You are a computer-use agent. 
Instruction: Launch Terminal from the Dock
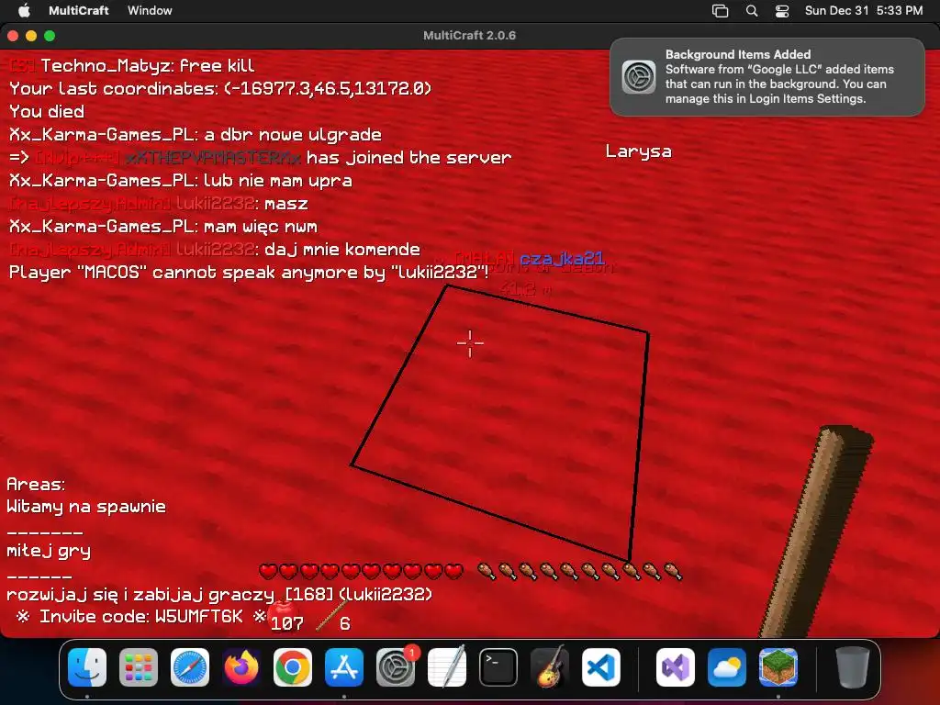click(498, 667)
